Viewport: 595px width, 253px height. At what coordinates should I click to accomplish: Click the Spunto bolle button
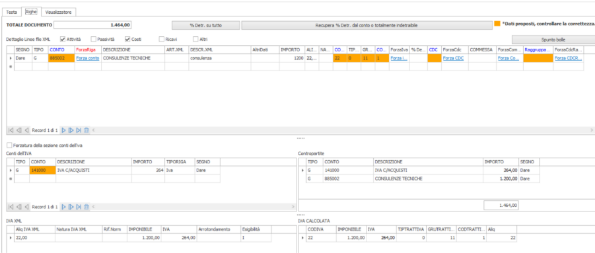(x=553, y=40)
